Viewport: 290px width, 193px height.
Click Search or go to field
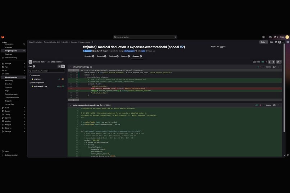(145, 37)
